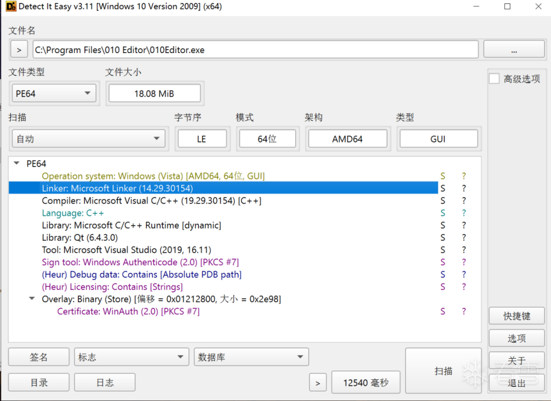Click the S link on Certificate row
This screenshot has width=551, height=401.
click(x=443, y=311)
